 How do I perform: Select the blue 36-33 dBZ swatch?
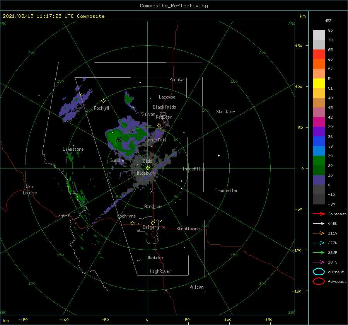pos(319,141)
